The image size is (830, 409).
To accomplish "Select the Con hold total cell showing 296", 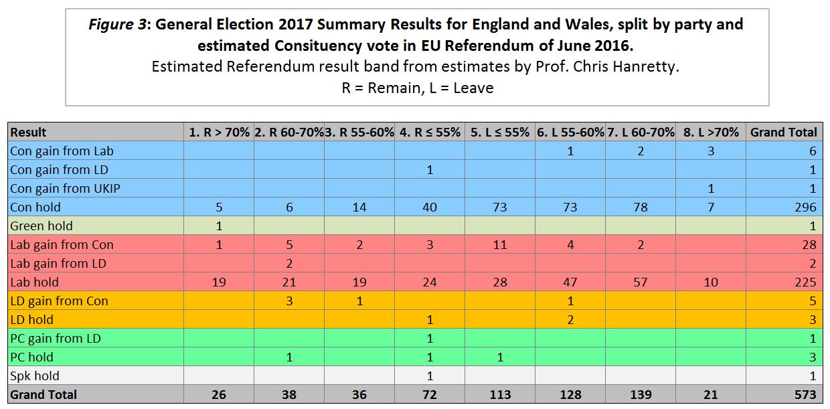I will click(806, 208).
